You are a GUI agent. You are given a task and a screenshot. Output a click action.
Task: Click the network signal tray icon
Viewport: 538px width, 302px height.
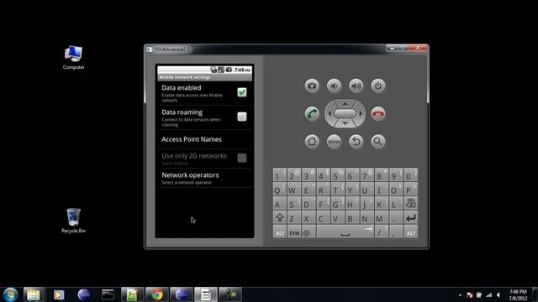[x=489, y=294]
